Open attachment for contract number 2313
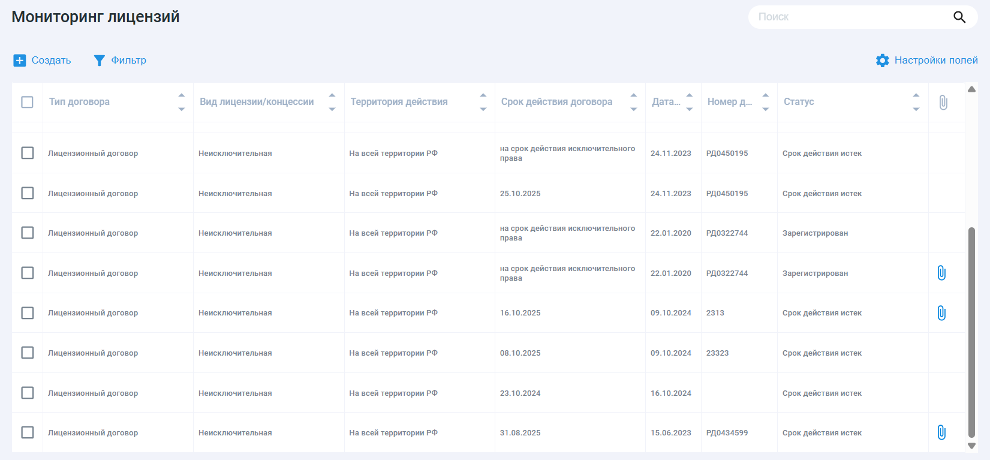This screenshot has width=990, height=460. (941, 313)
